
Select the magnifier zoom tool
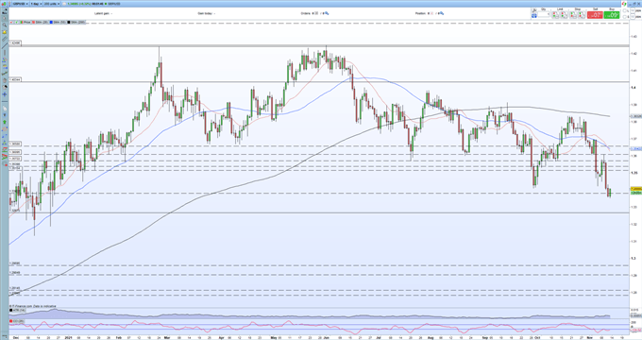click(5, 25)
